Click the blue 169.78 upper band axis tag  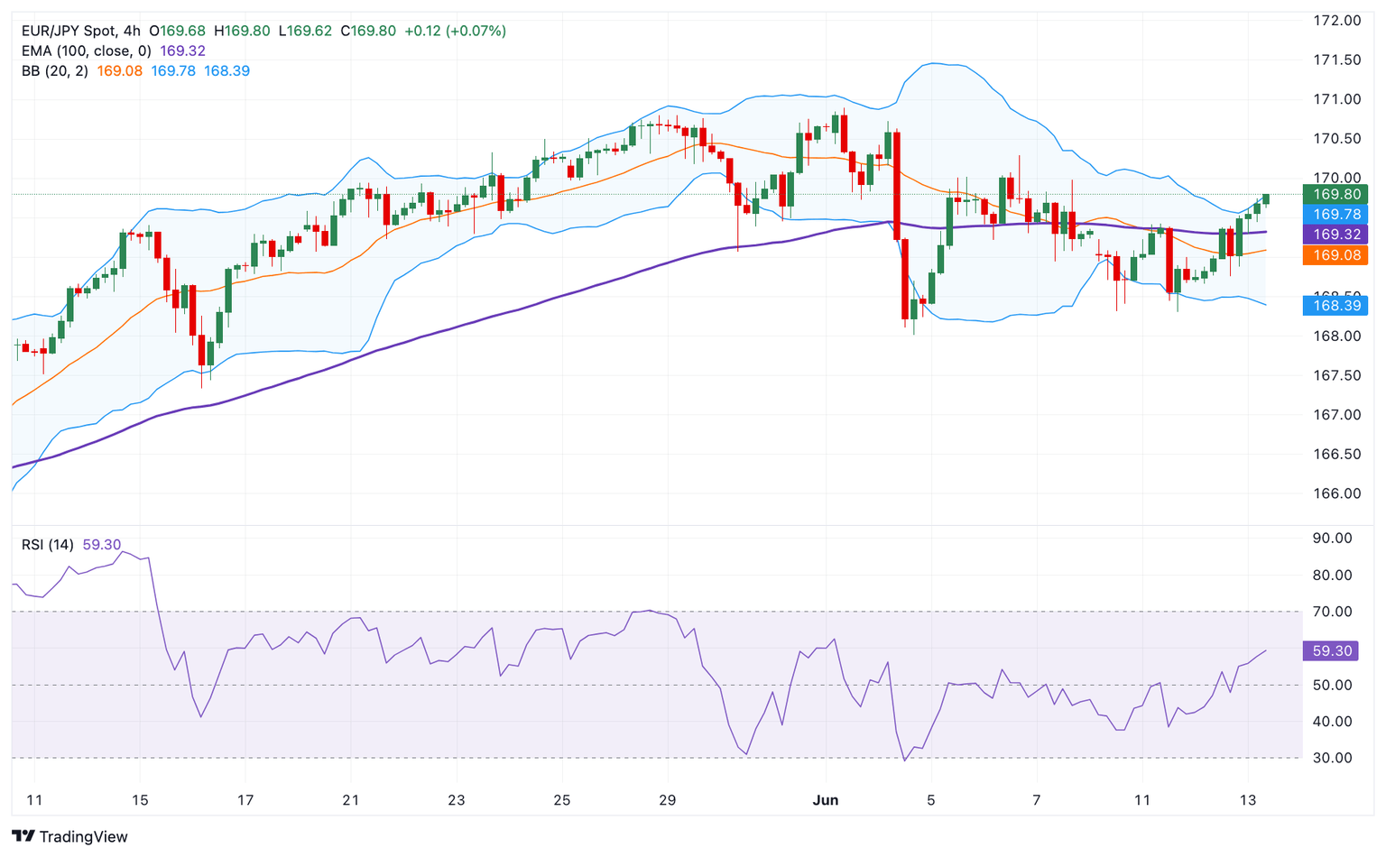(1335, 214)
